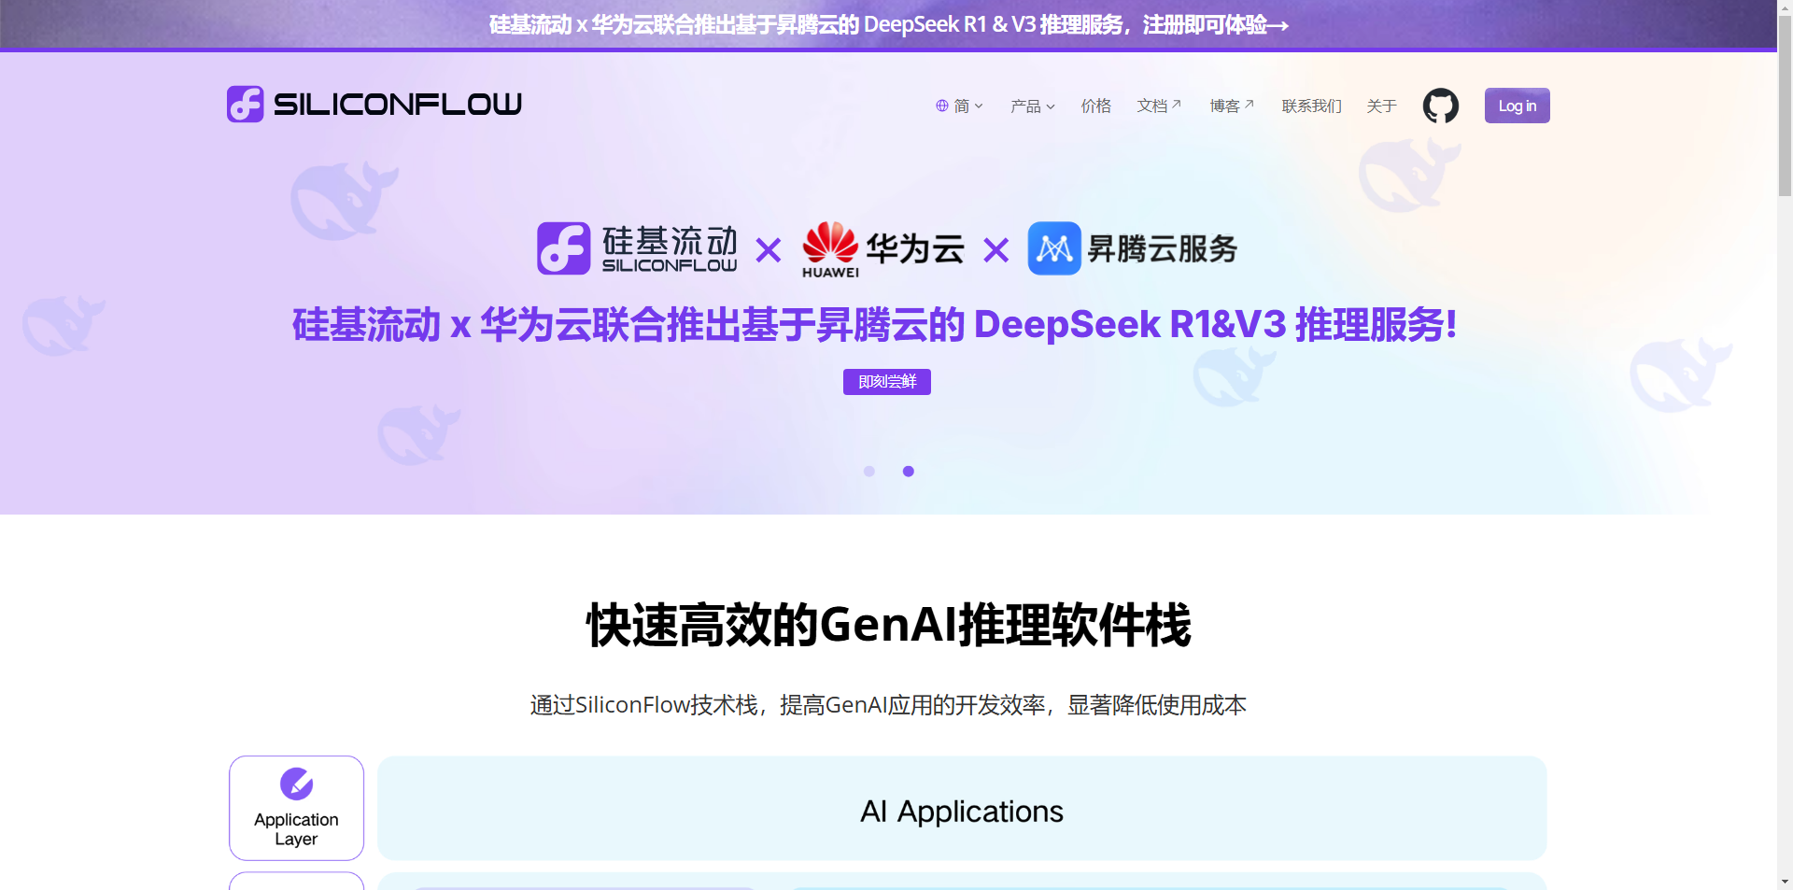Open the 关于 page
The height and width of the screenshot is (890, 1793).
(1381, 106)
